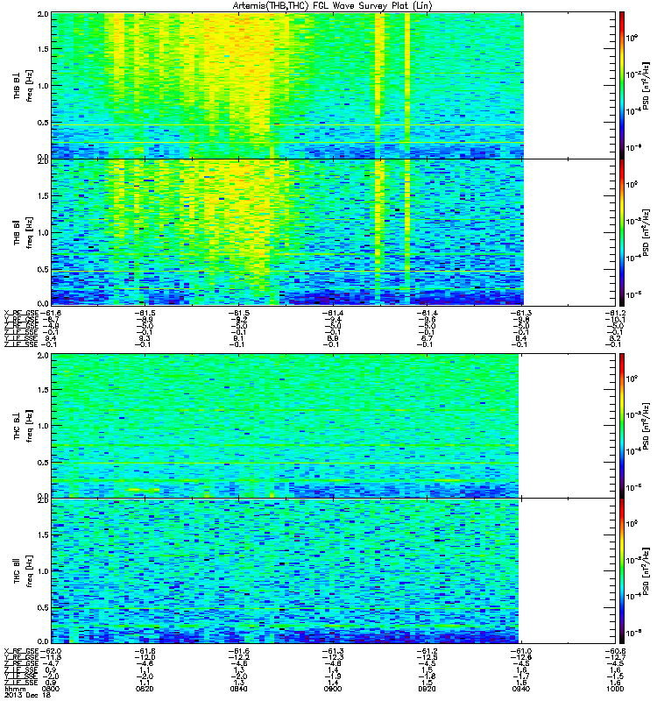Click the PSD [nT²/Hz] label of THB B∥ panel
The image size is (657, 701).
646,233
